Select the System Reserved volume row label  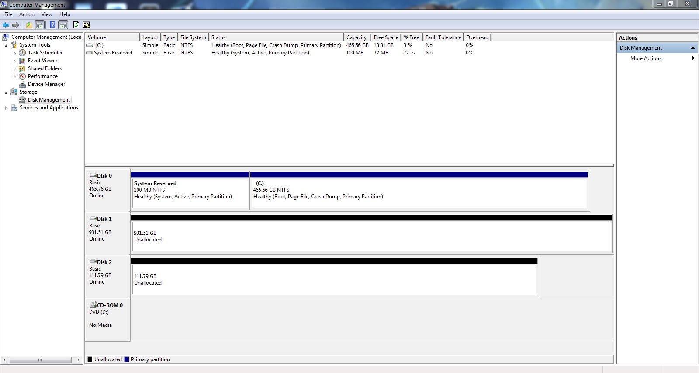coord(113,53)
